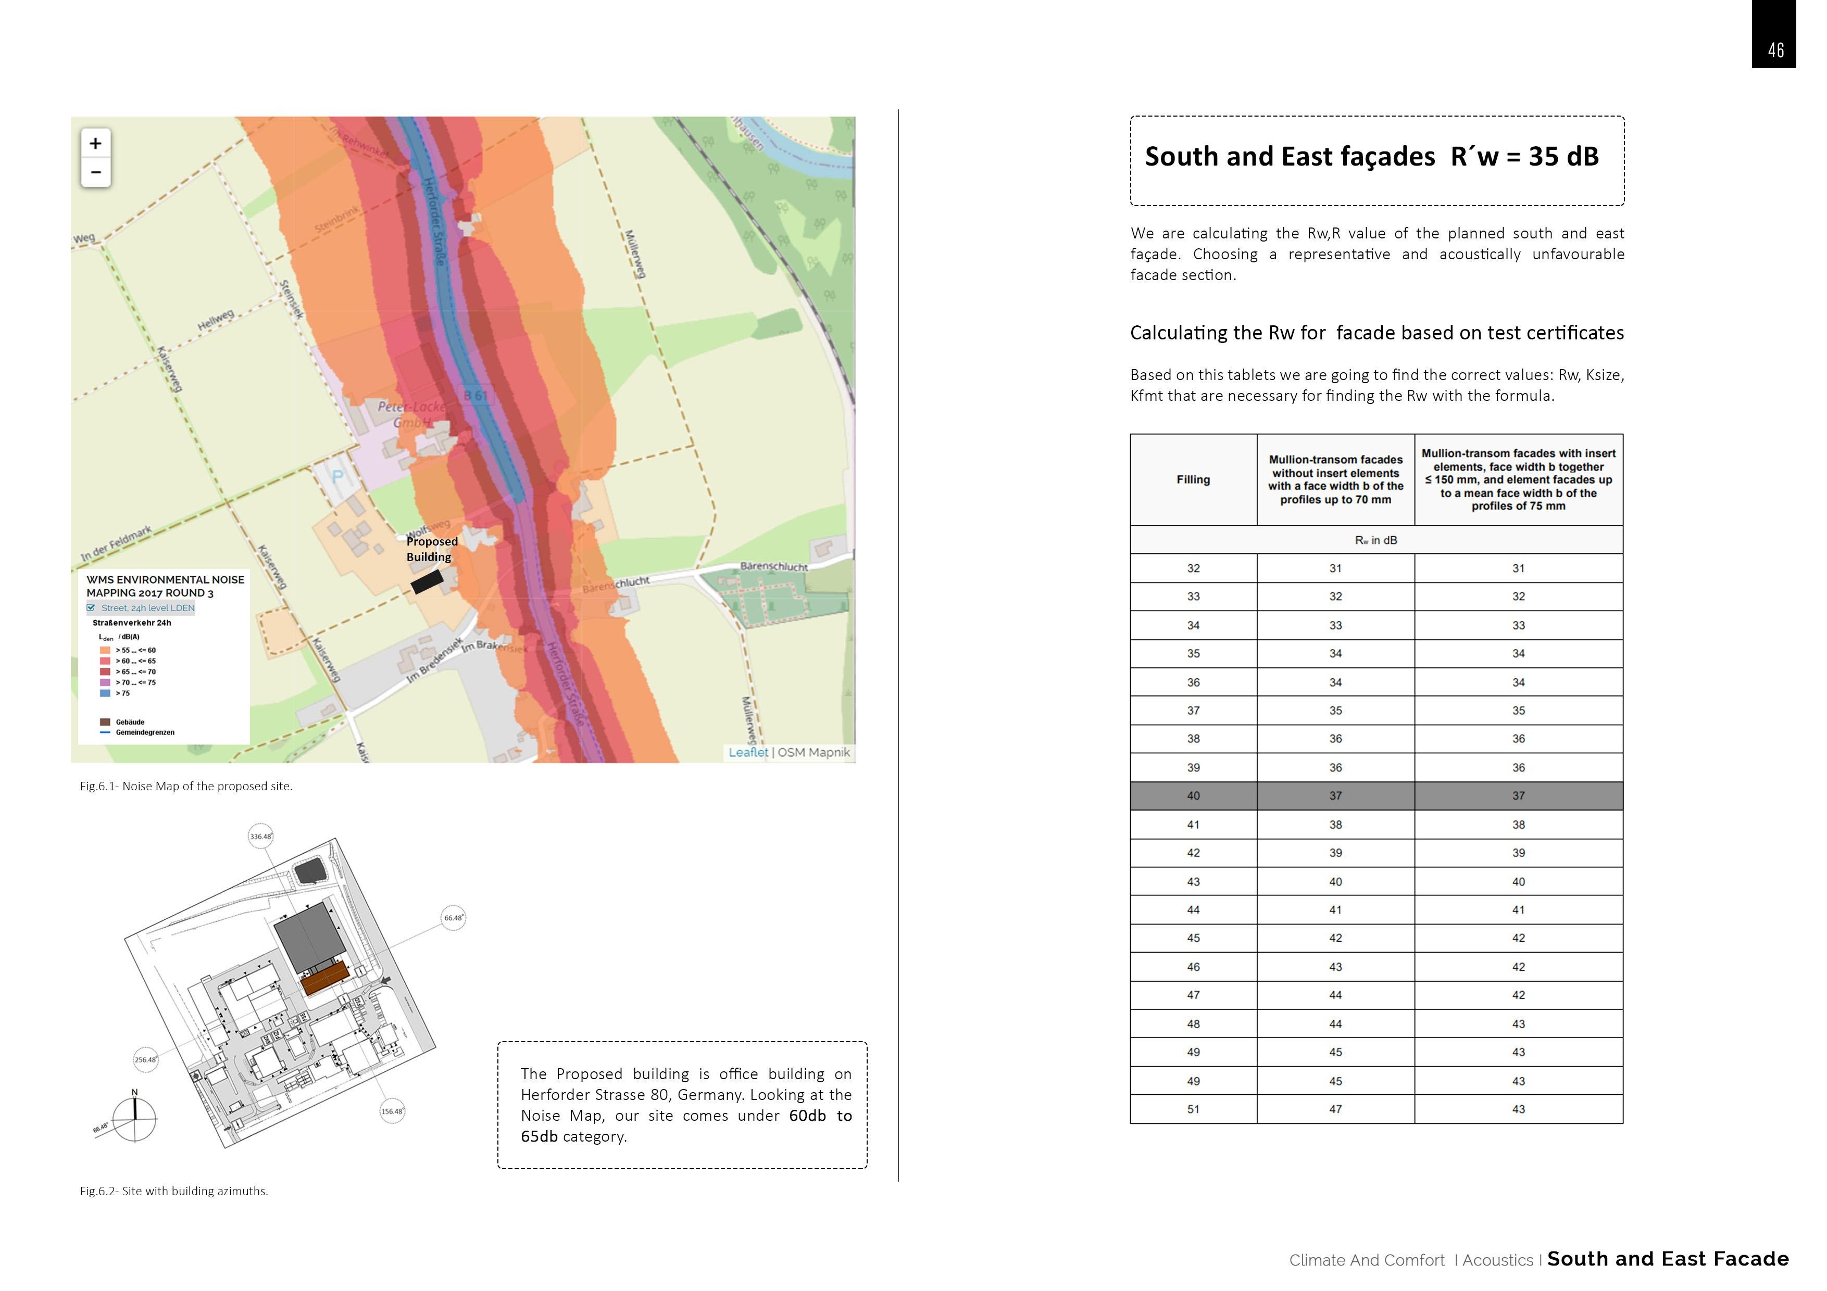The height and width of the screenshot is (1291, 1827).
Task: Click the B 61 road shield label
Action: point(475,395)
